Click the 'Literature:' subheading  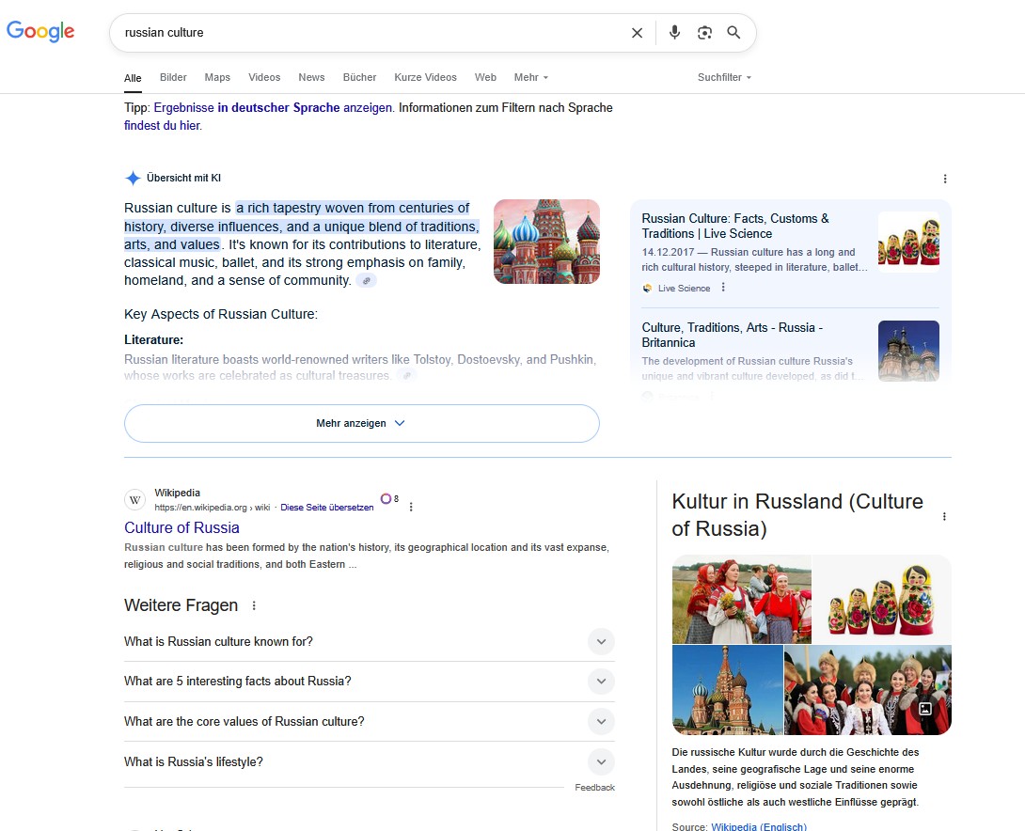[x=153, y=339]
